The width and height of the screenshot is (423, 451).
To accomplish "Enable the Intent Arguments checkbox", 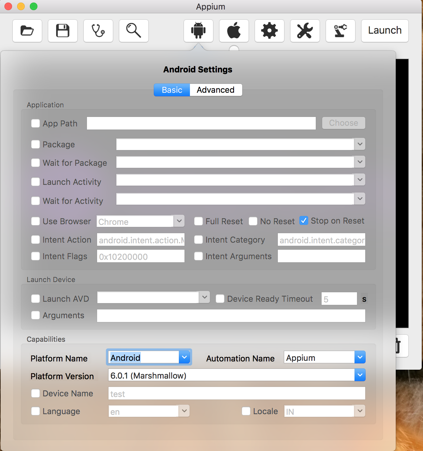I will [x=198, y=256].
